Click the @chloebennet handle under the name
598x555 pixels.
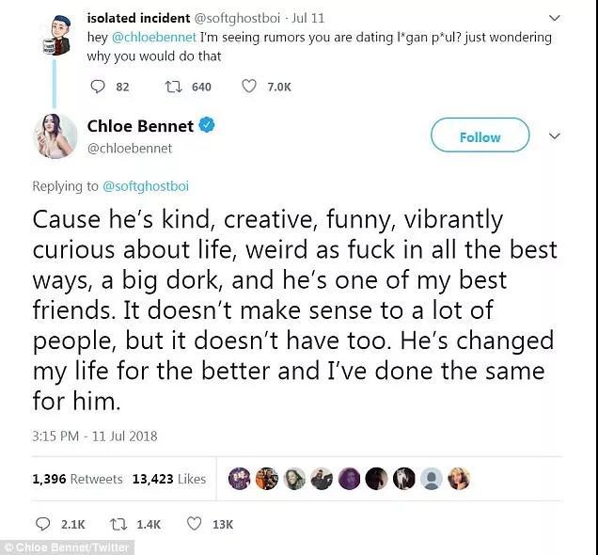[x=129, y=148]
